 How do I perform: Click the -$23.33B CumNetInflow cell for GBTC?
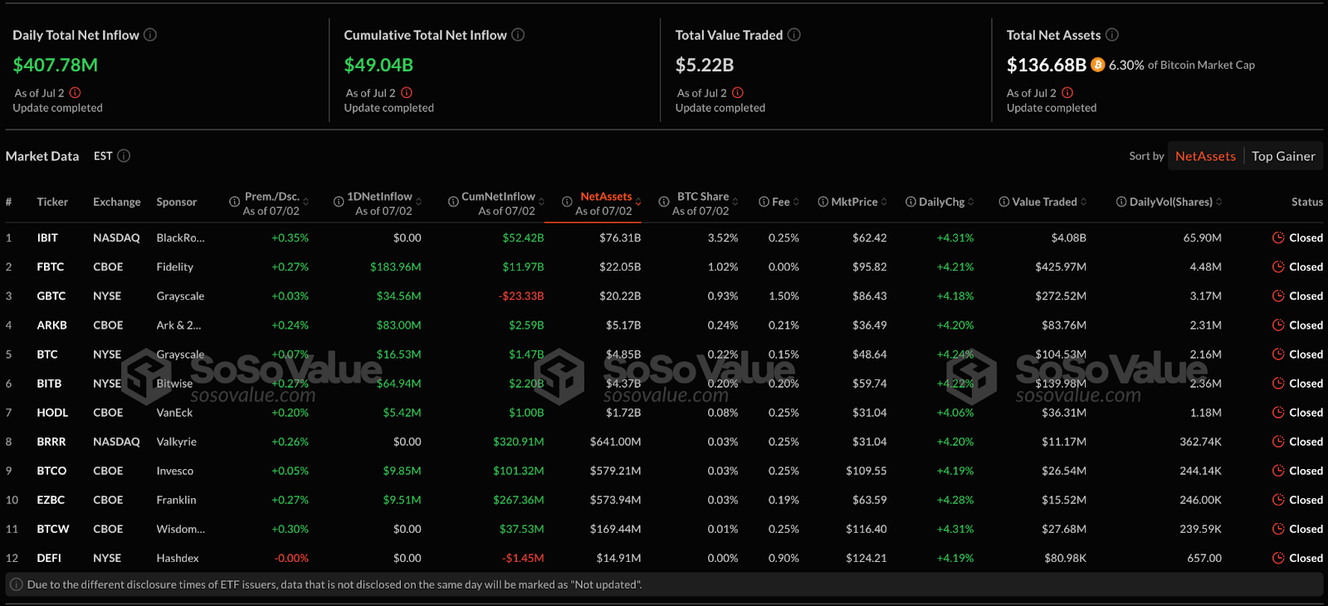pyautogui.click(x=521, y=296)
